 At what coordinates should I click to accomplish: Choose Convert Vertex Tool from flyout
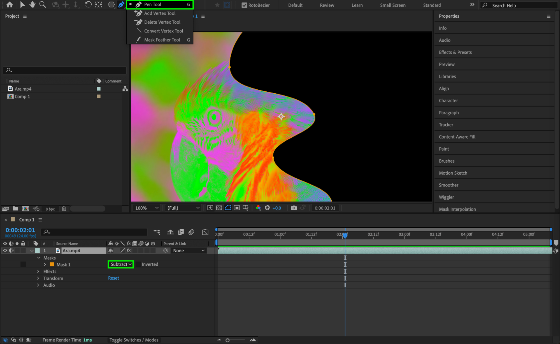coord(163,31)
